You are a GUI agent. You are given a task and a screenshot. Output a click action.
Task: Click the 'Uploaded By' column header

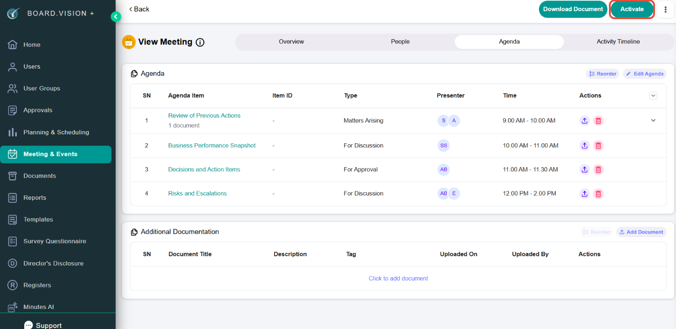530,254
